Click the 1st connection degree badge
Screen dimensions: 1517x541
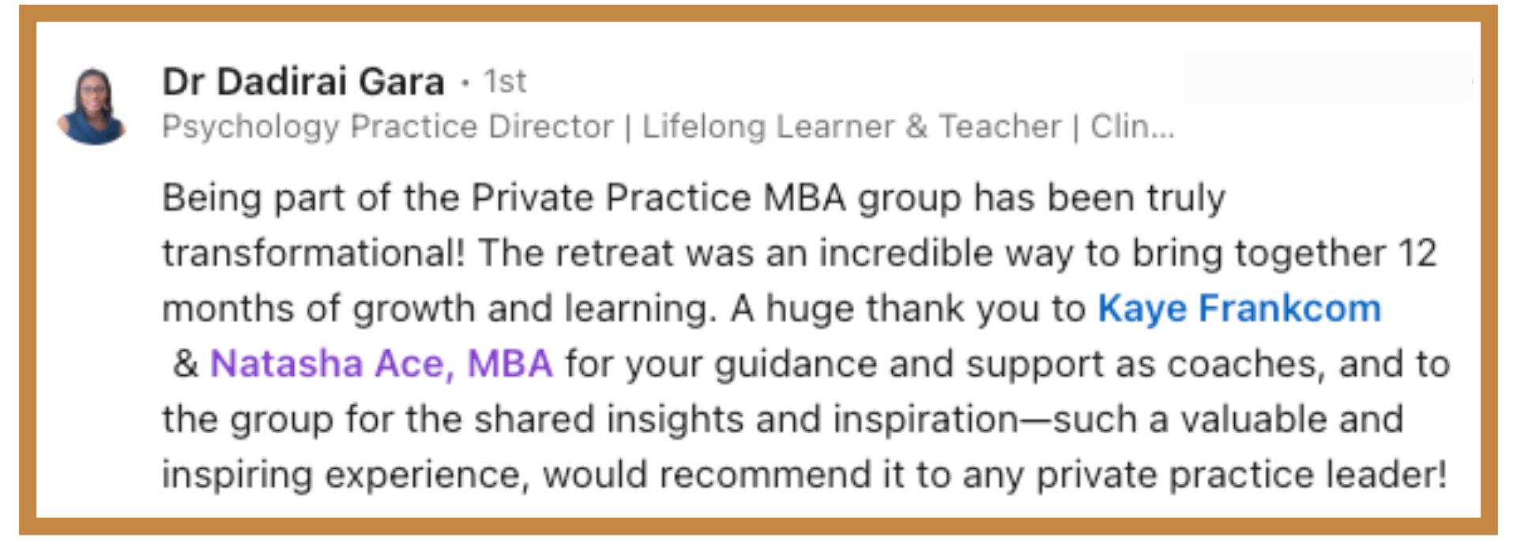505,81
